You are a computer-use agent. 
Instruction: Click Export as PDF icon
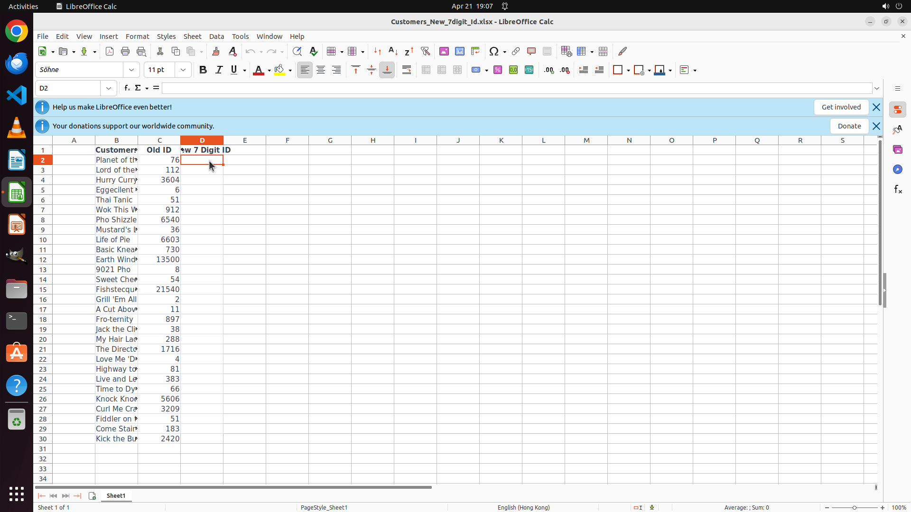[x=110, y=51]
